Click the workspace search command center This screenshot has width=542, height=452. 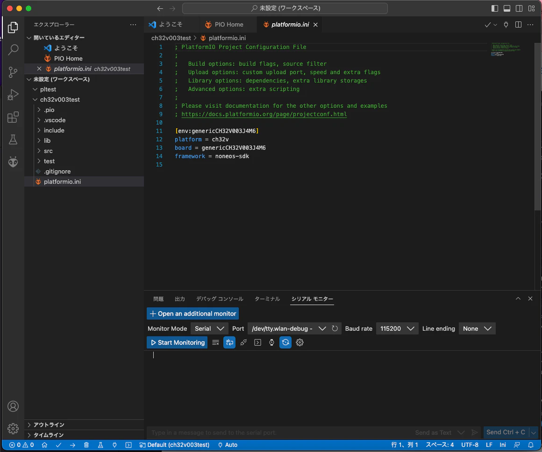pyautogui.click(x=285, y=8)
